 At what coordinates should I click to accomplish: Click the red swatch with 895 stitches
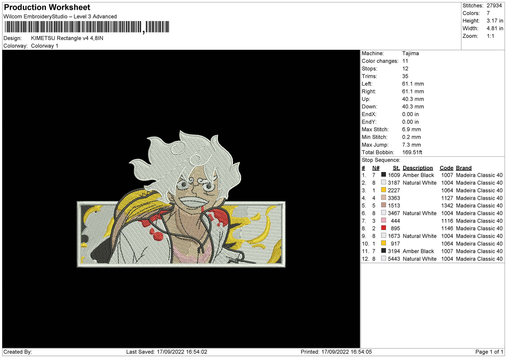click(383, 228)
